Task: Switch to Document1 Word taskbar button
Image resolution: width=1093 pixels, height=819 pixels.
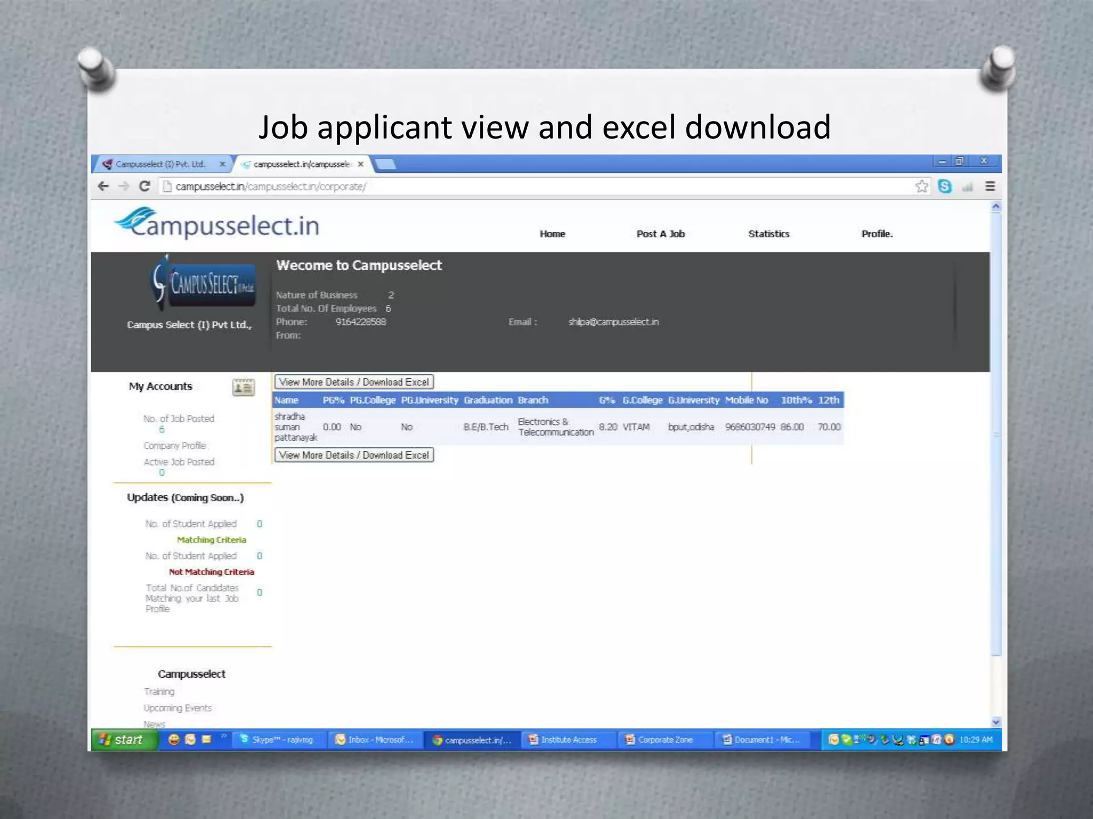Action: point(762,740)
